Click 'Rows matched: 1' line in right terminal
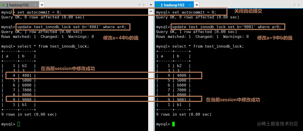Image resolution: width=303 pixels, height=131 pixels. click(202, 37)
